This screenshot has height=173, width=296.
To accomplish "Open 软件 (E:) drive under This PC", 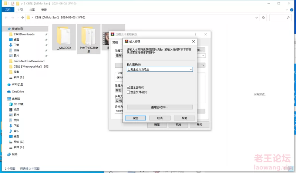I will pos(19,147).
